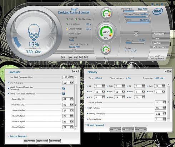175x147 pixels.
Task: Toggle Intel Turbo Boost Technology checkbox
Action: tap(64, 94)
